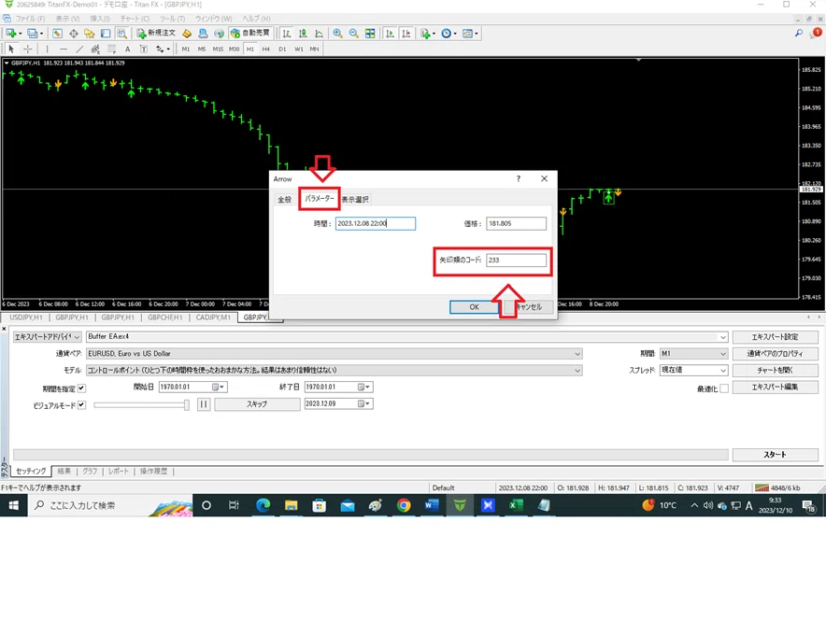
Task: Enable the 最適化 checkbox
Action: click(x=724, y=388)
